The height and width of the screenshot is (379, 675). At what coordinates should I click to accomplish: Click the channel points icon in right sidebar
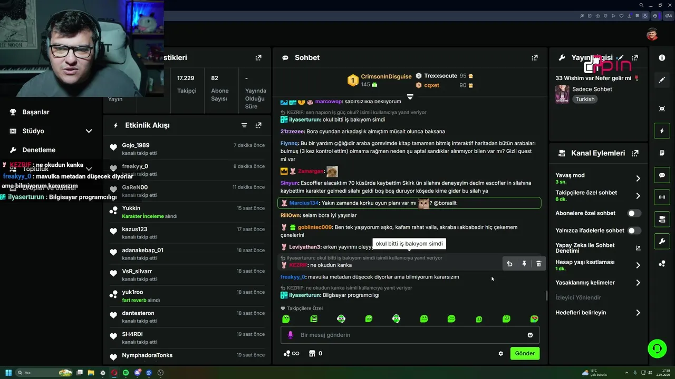(x=662, y=264)
